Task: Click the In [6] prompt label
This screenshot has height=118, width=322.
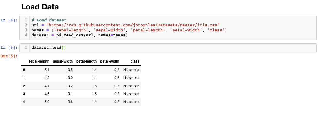Action: pos(9,48)
